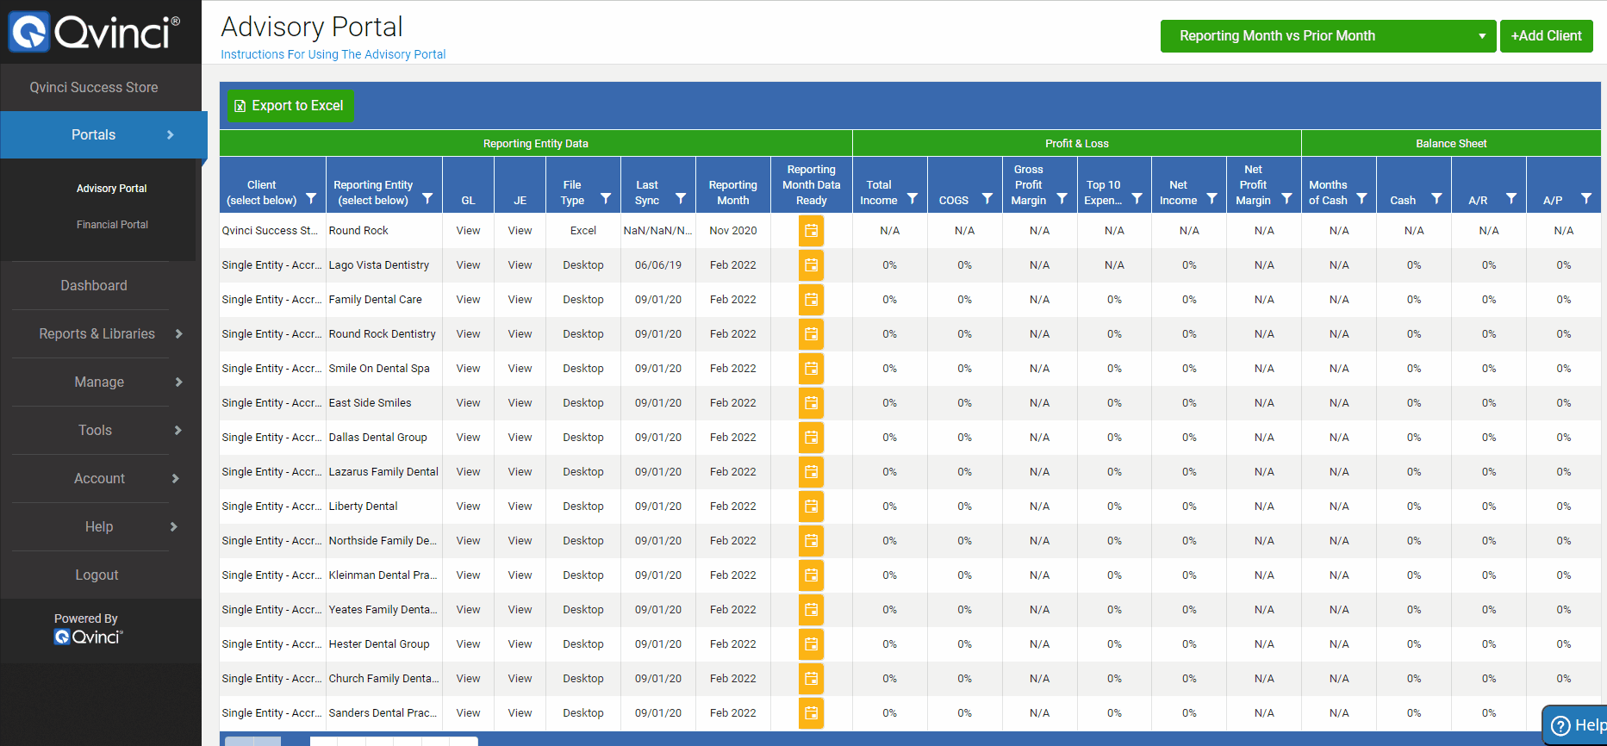
Task: Select the Church Family Dental entity cell
Action: (x=383, y=679)
